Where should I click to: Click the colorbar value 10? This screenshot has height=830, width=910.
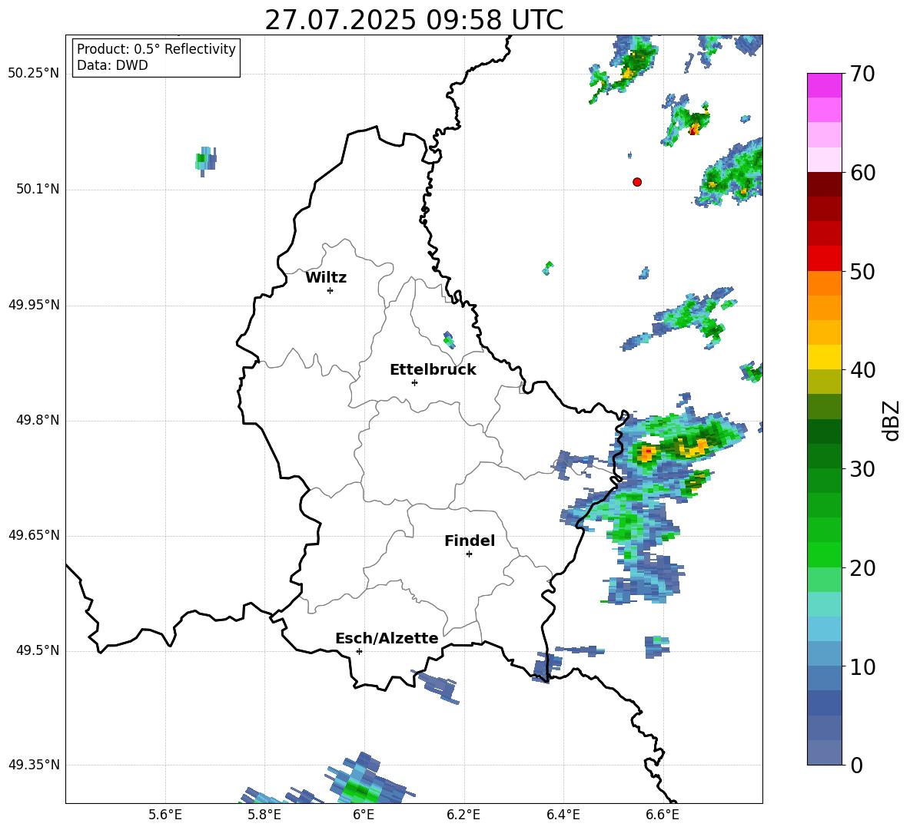click(x=862, y=666)
